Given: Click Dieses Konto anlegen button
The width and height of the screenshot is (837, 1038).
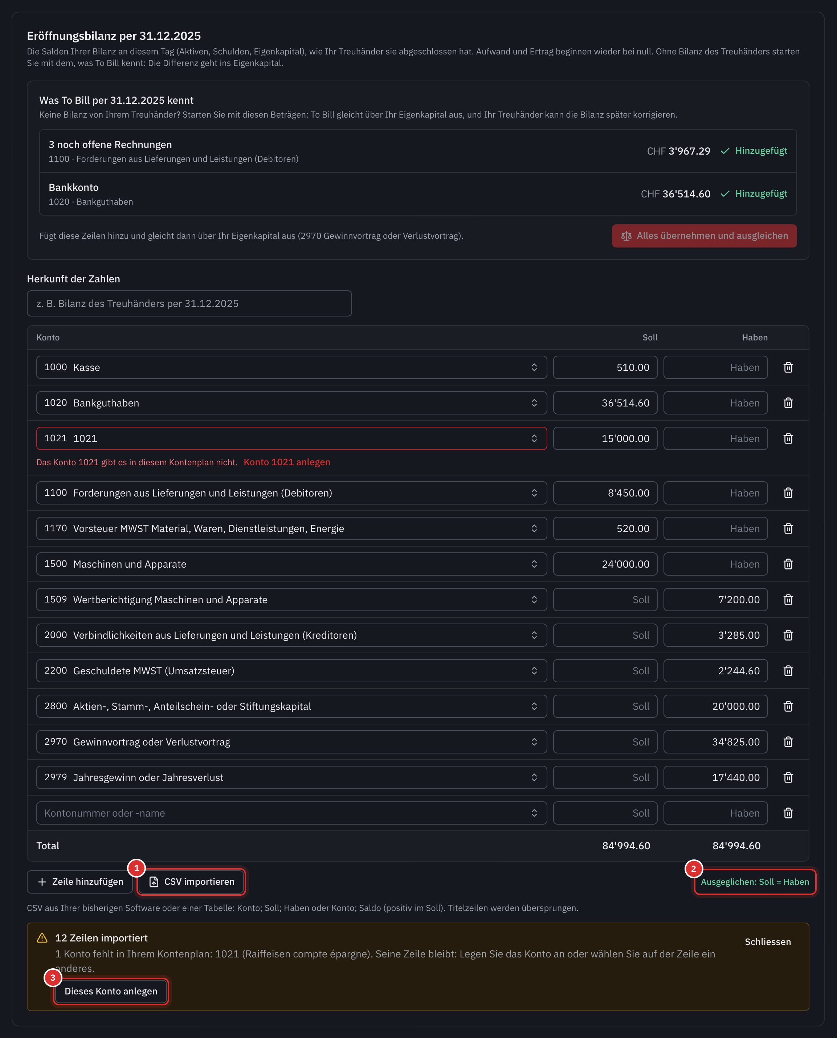Looking at the screenshot, I should (111, 991).
